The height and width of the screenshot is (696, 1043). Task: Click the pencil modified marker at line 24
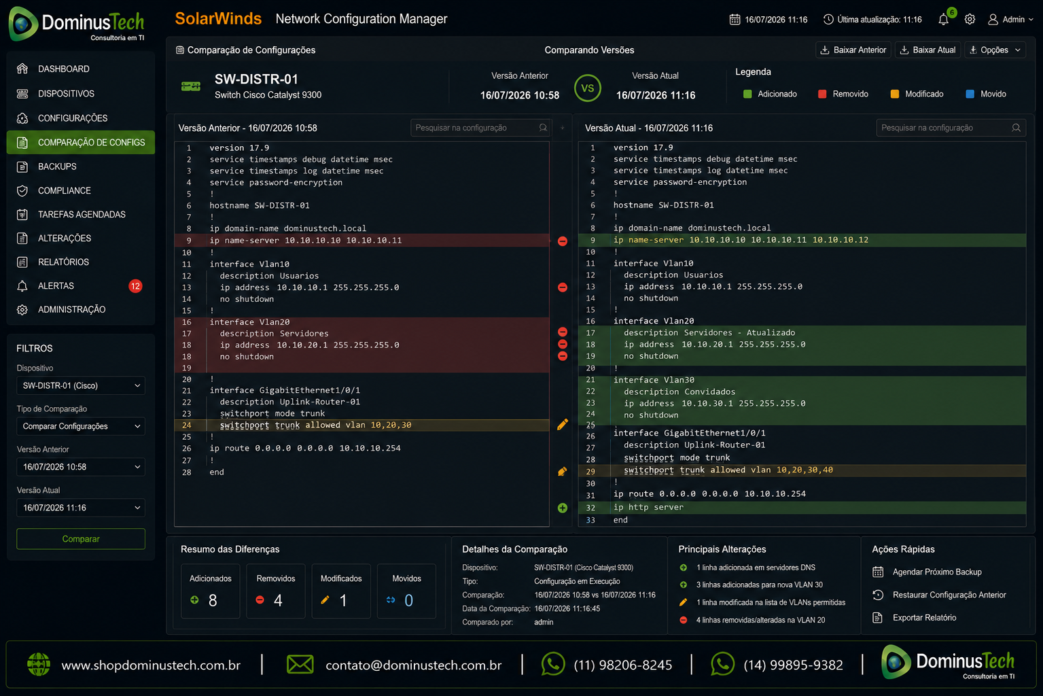563,425
